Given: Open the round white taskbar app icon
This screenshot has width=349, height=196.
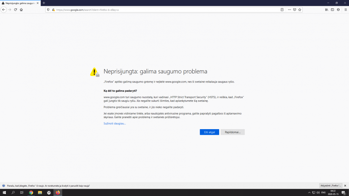Looking at the screenshot, I should (49, 193).
